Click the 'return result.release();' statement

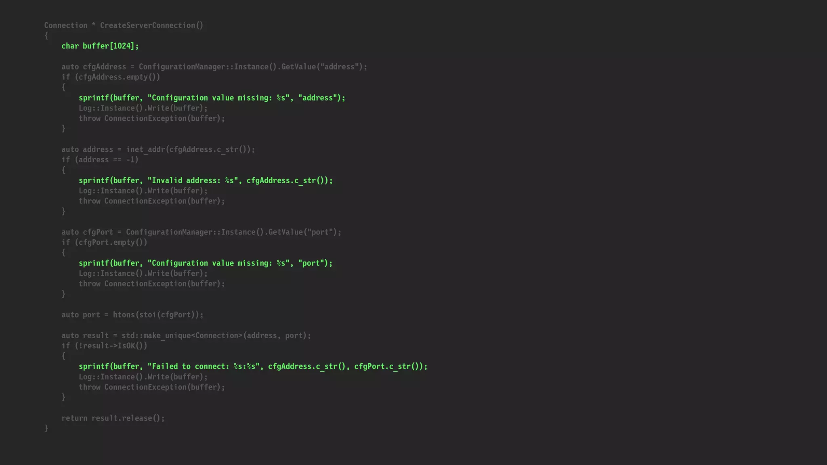point(113,418)
